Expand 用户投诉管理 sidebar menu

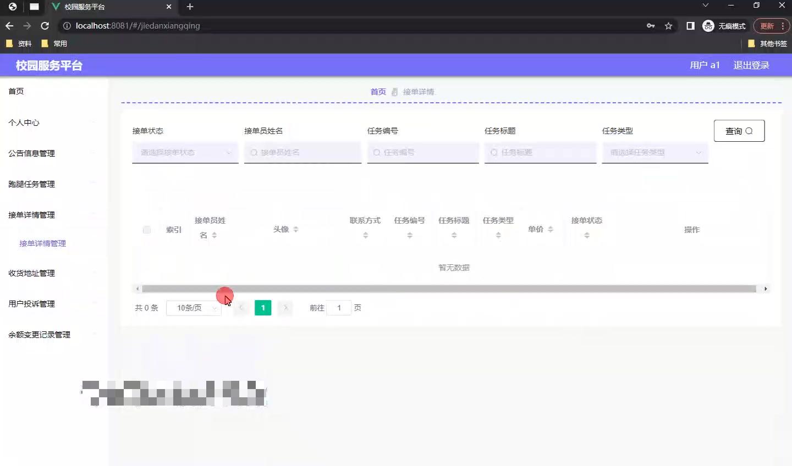pos(54,304)
